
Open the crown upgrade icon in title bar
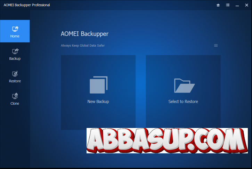(218, 5)
